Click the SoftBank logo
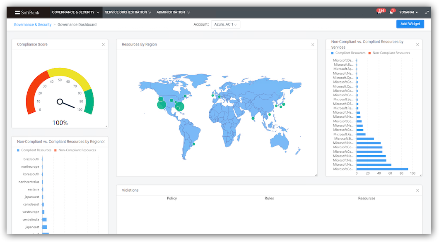The height and width of the screenshot is (242, 439). click(x=27, y=12)
